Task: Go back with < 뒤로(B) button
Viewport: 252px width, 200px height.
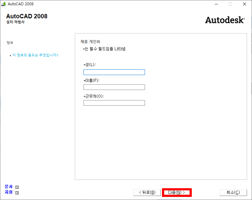Action: (147, 193)
